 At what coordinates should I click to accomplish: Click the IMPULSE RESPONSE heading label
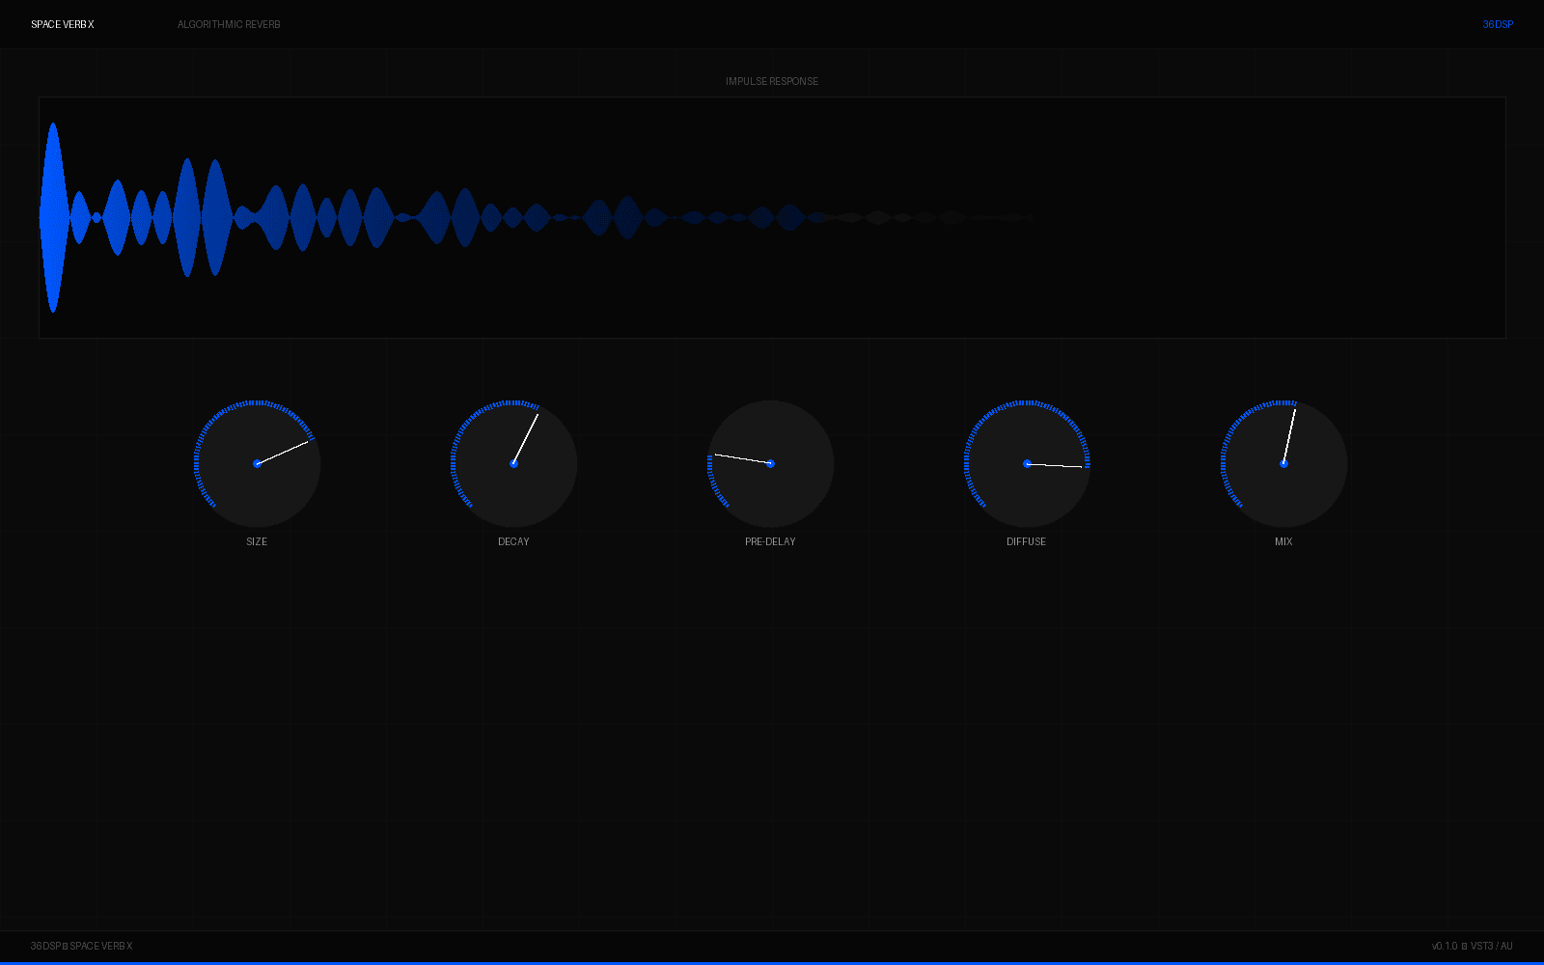[772, 81]
